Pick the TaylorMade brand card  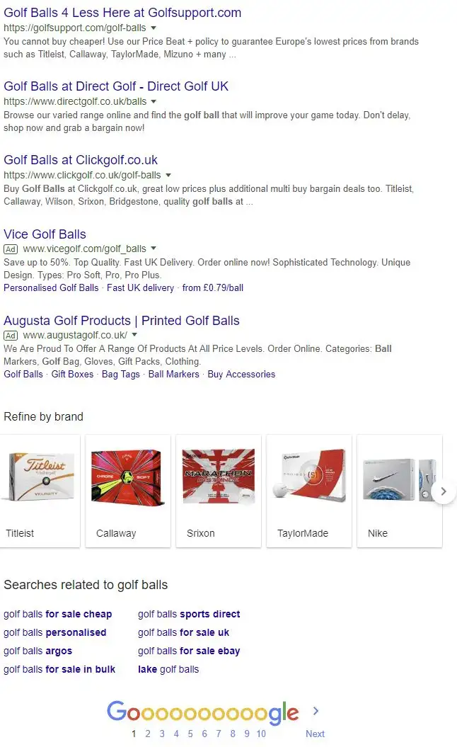point(309,491)
